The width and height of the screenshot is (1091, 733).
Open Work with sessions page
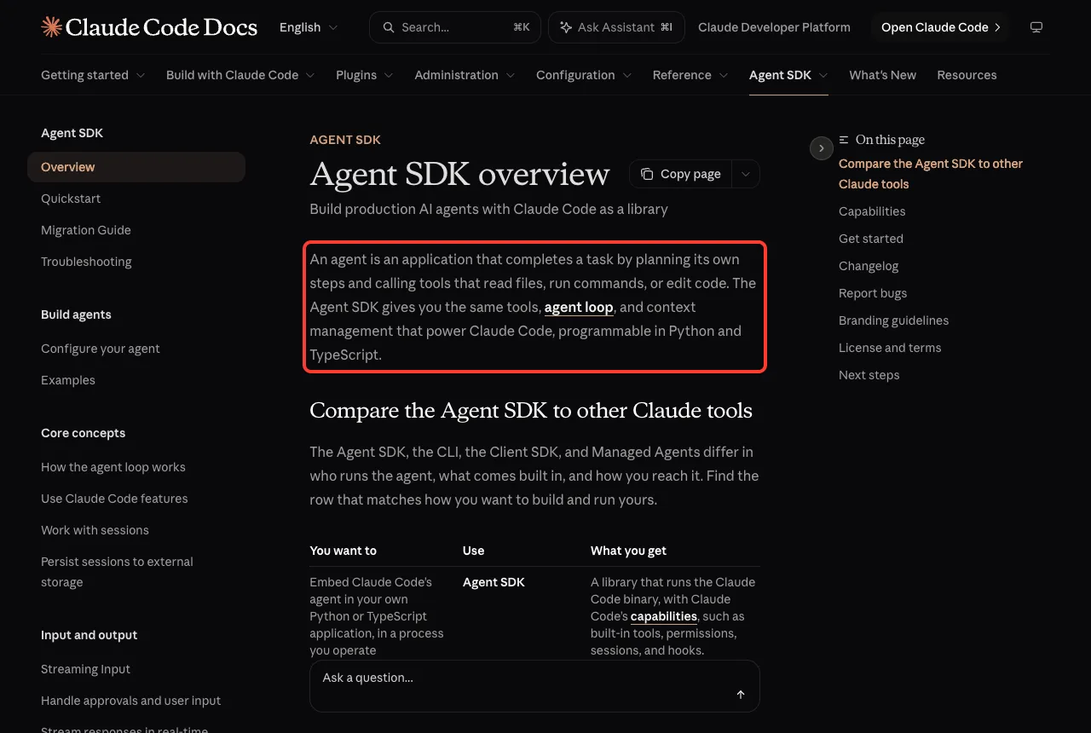pyautogui.click(x=95, y=530)
